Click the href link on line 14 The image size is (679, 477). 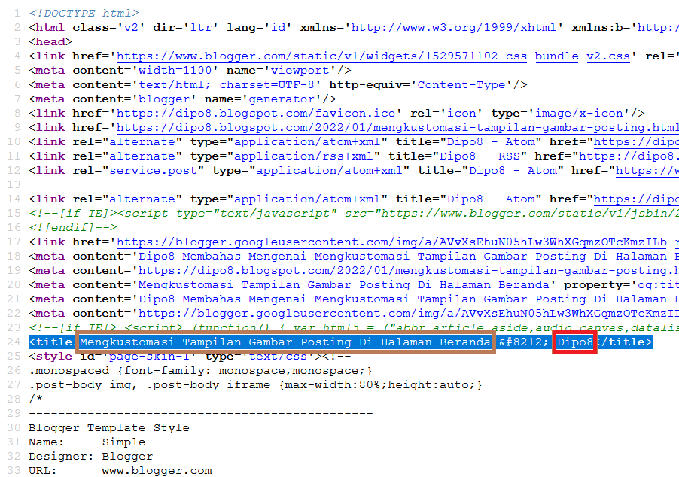(636, 199)
